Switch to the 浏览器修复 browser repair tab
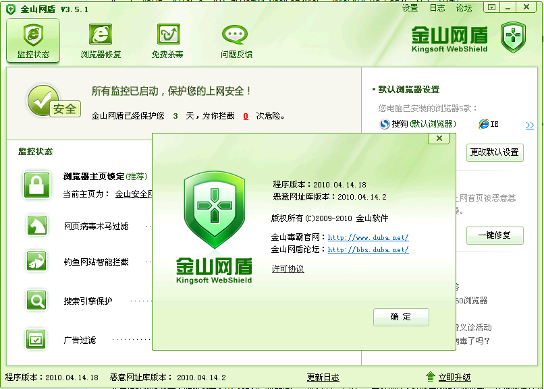Viewport: 544px width, 389px height. [x=101, y=41]
